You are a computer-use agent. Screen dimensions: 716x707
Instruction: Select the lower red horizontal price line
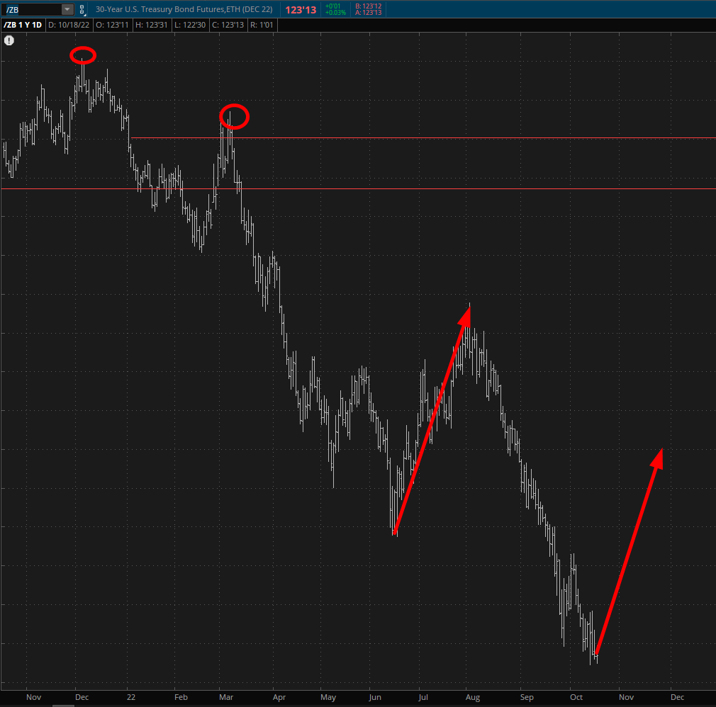coord(425,189)
